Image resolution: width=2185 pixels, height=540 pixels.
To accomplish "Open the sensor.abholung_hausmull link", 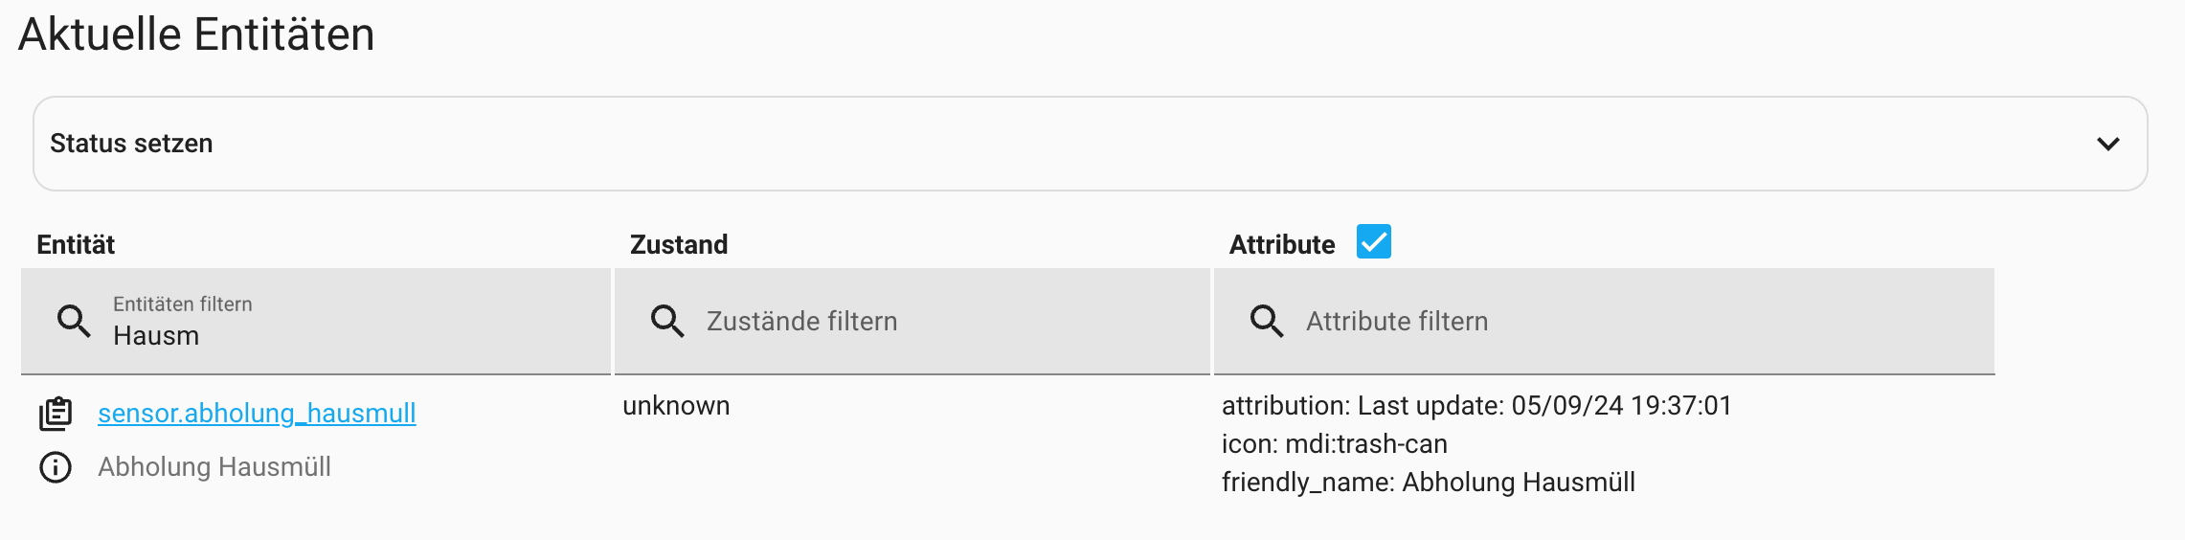I will 257,414.
